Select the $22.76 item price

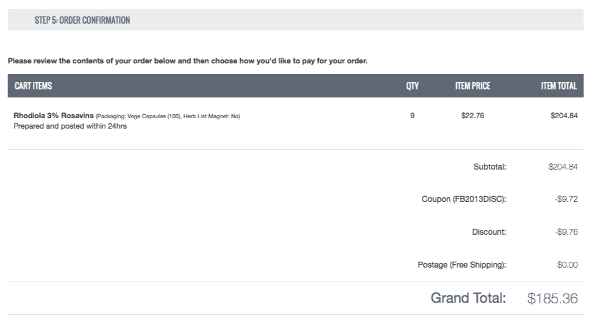473,115
